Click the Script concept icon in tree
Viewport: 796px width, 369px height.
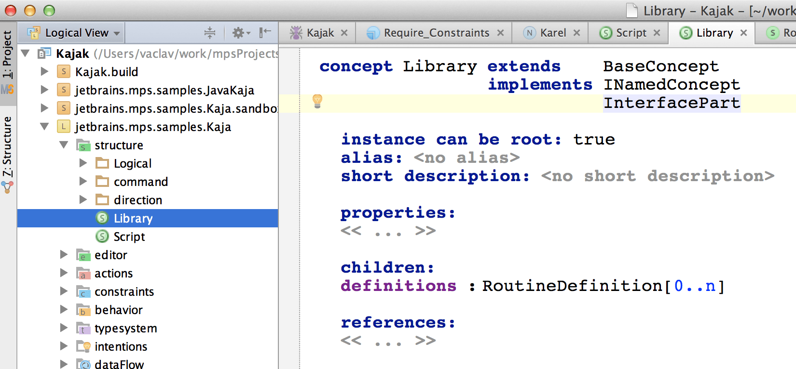pos(102,237)
